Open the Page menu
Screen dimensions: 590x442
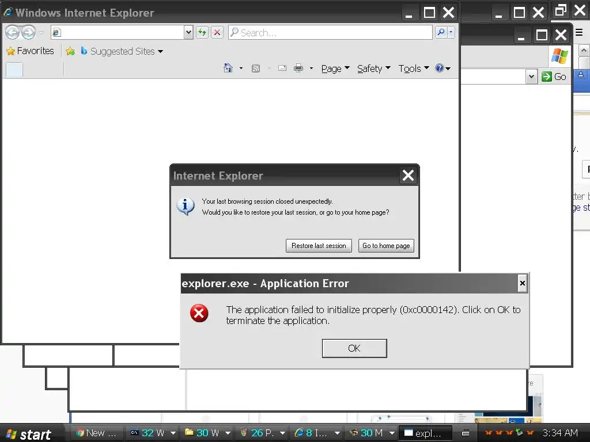(335, 68)
